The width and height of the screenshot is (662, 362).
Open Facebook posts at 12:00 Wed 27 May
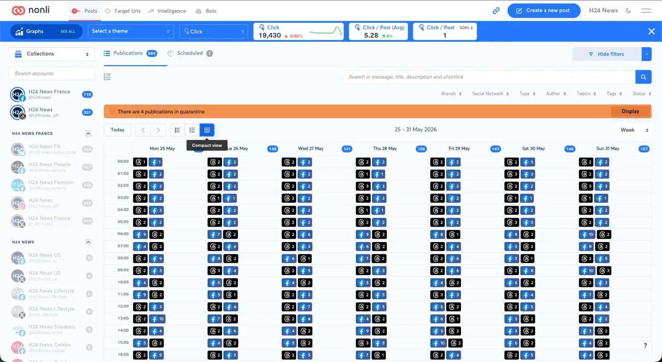[x=305, y=307]
